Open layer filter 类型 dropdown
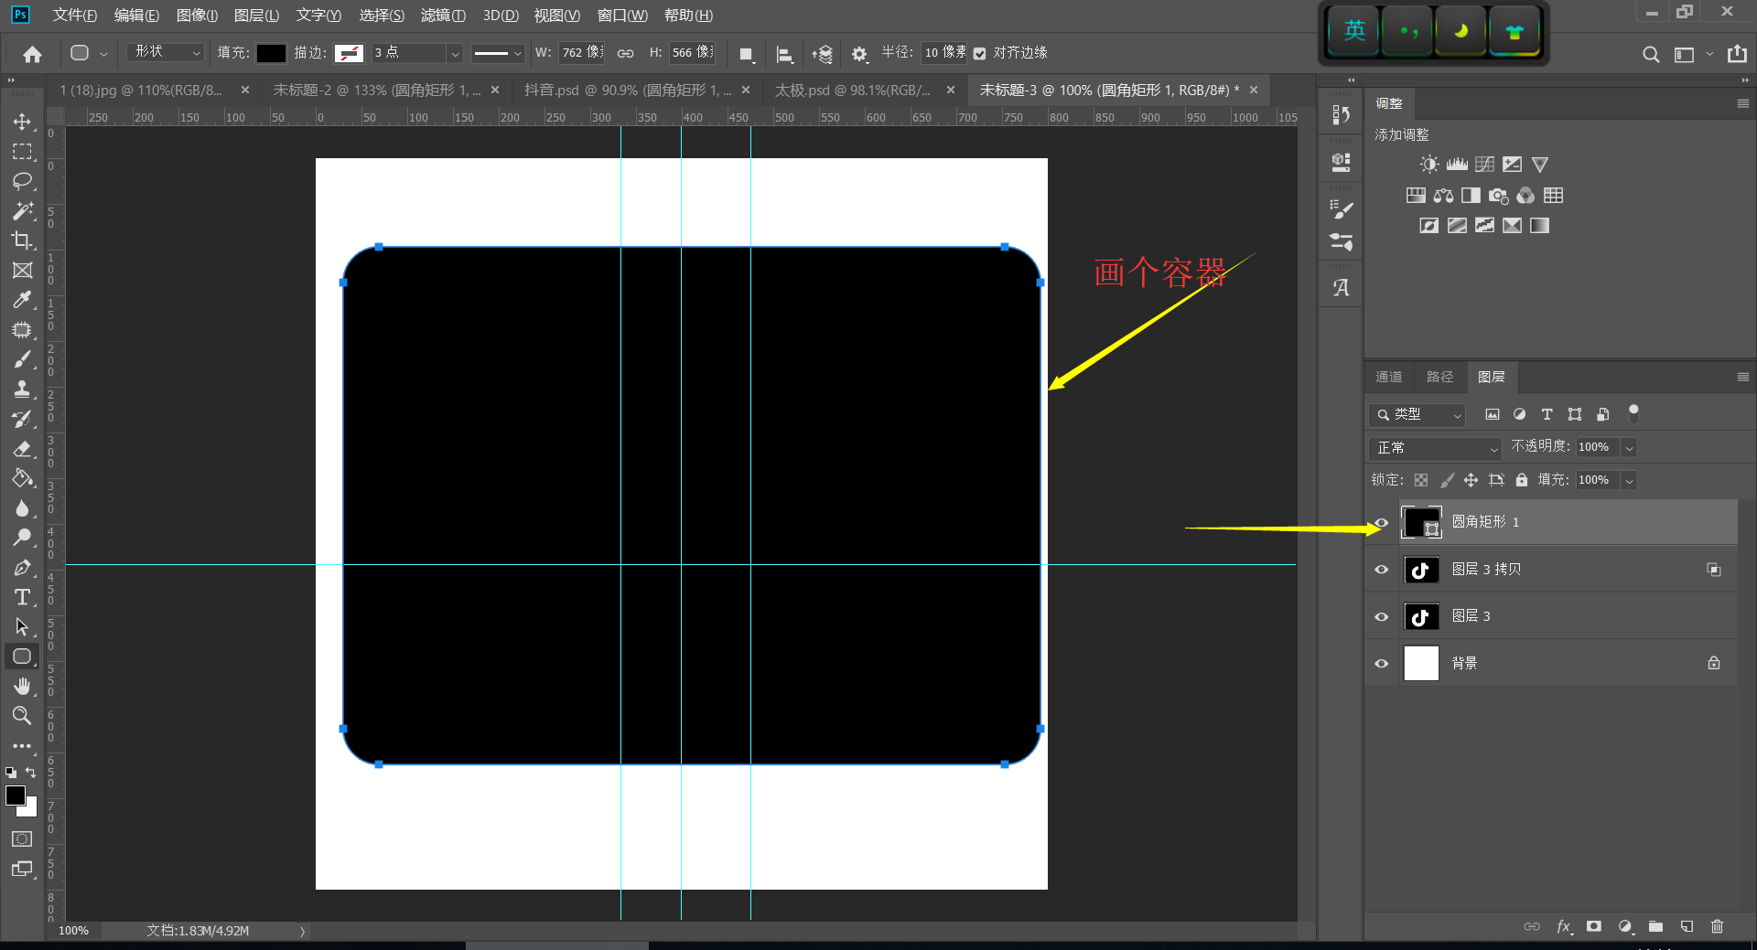Screen dimensions: 1757x950 point(1417,415)
